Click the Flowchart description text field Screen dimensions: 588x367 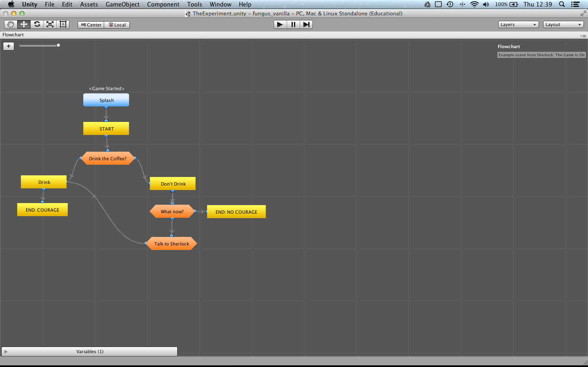click(x=541, y=55)
